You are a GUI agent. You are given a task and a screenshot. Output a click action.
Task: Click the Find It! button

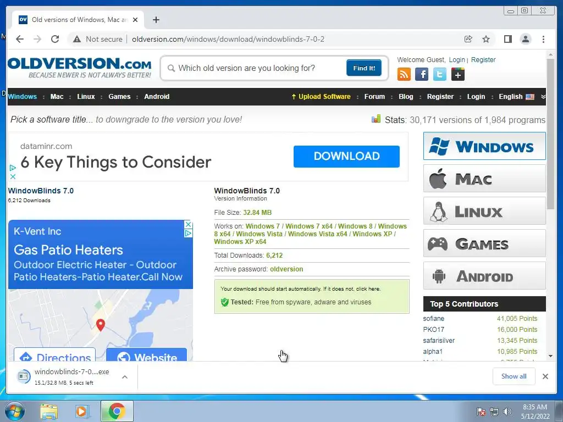click(x=364, y=68)
